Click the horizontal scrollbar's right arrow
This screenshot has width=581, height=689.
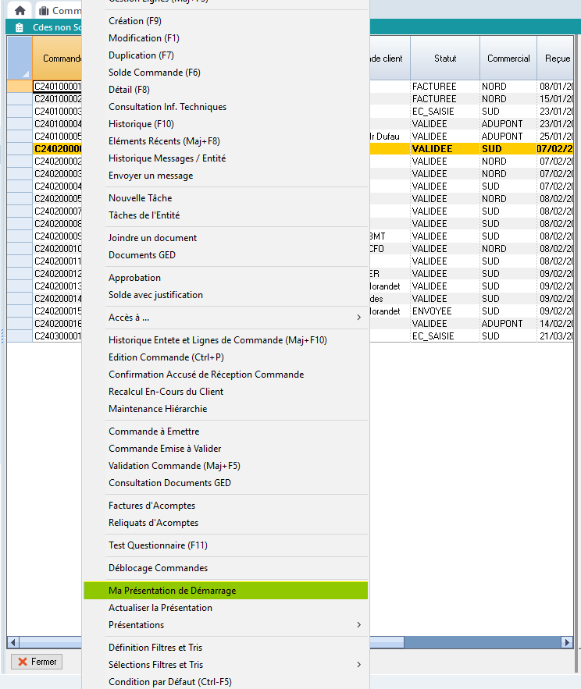tap(567, 642)
